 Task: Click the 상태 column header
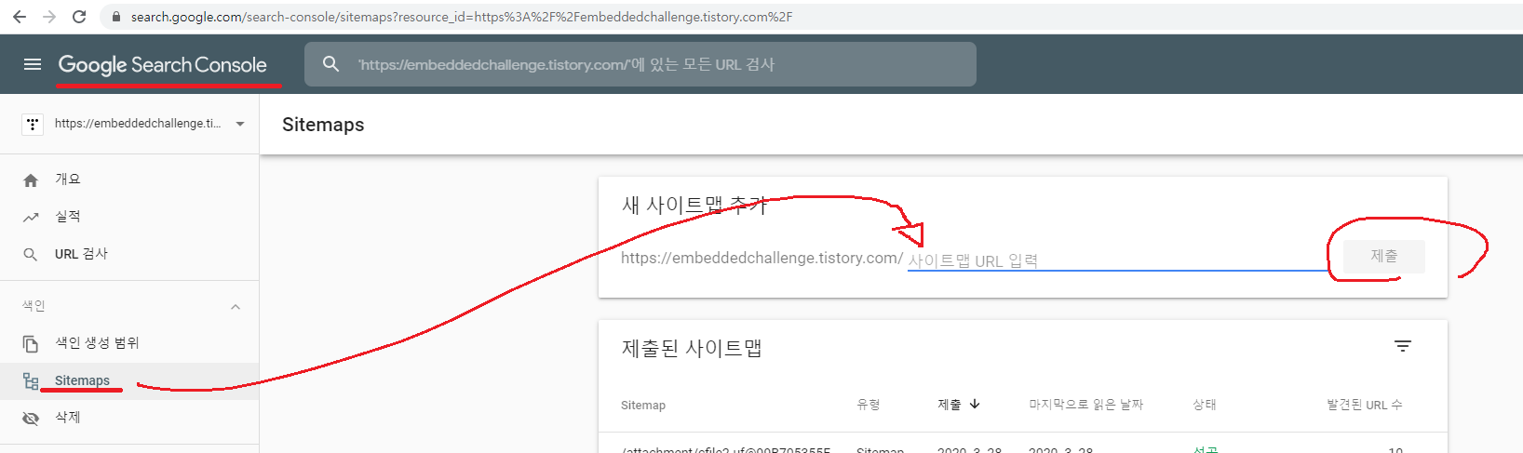click(x=1205, y=405)
